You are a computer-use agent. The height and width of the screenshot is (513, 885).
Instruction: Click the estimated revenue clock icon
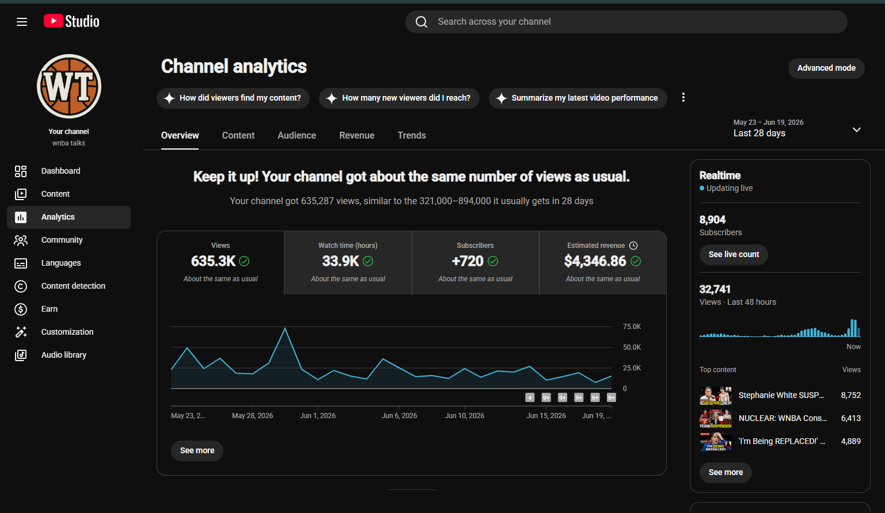coord(633,246)
